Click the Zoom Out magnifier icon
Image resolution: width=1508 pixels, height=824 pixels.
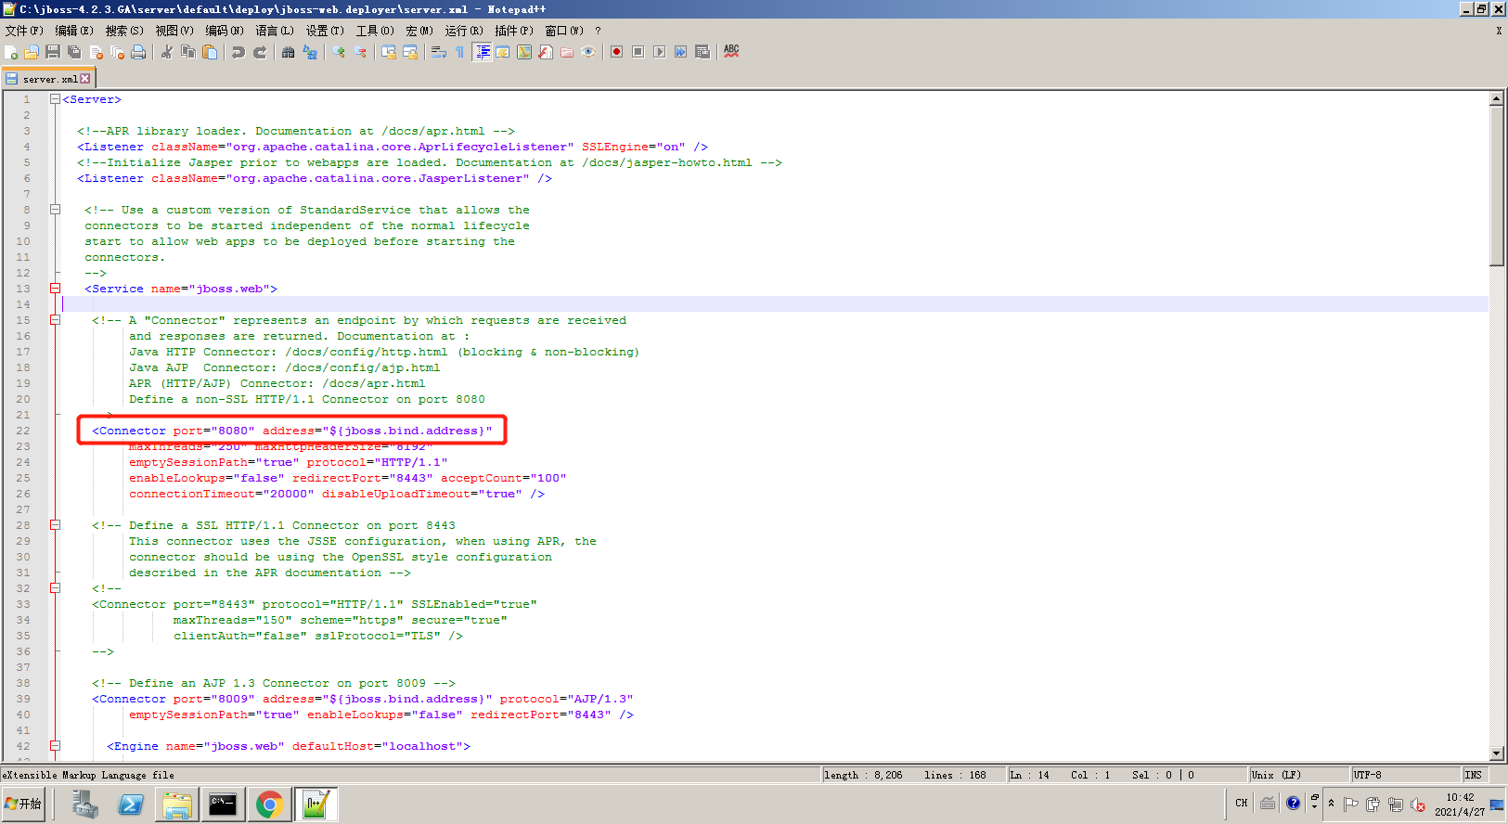[x=360, y=52]
